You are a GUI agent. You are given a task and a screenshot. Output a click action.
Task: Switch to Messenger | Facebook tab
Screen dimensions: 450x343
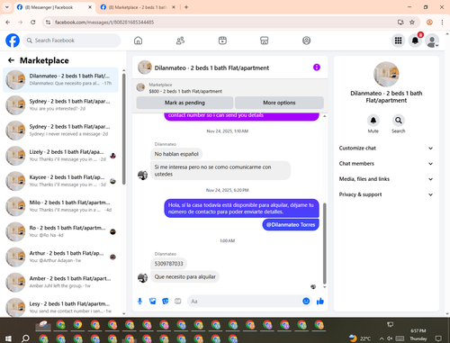[x=54, y=7]
